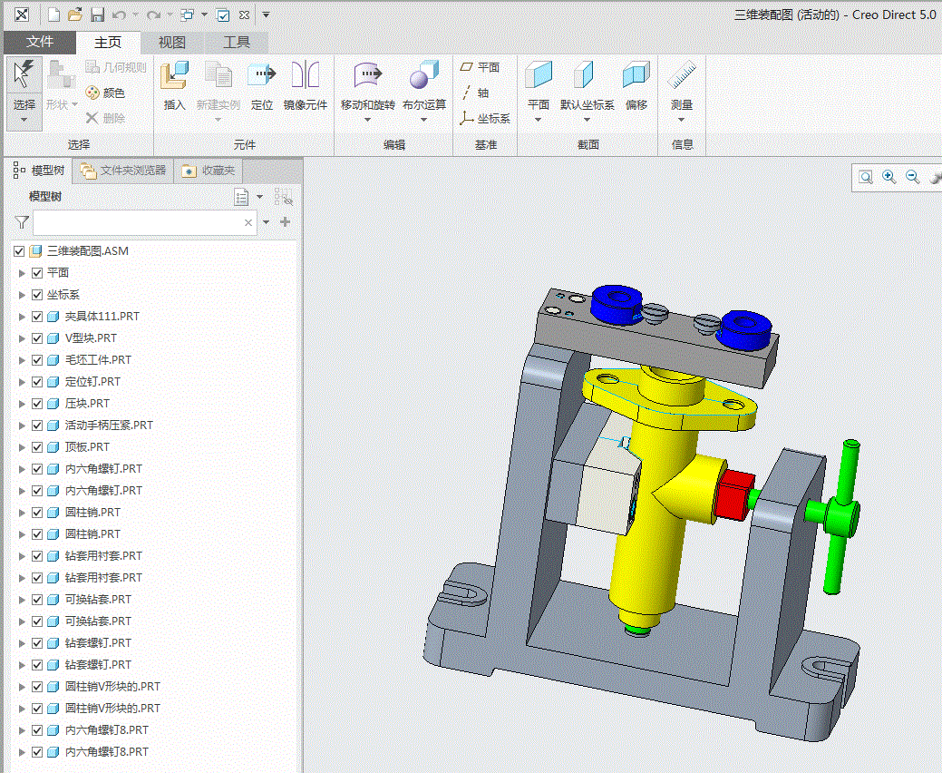This screenshot has width=942, height=773.
Task: Redo the last undone action
Action: (x=154, y=15)
